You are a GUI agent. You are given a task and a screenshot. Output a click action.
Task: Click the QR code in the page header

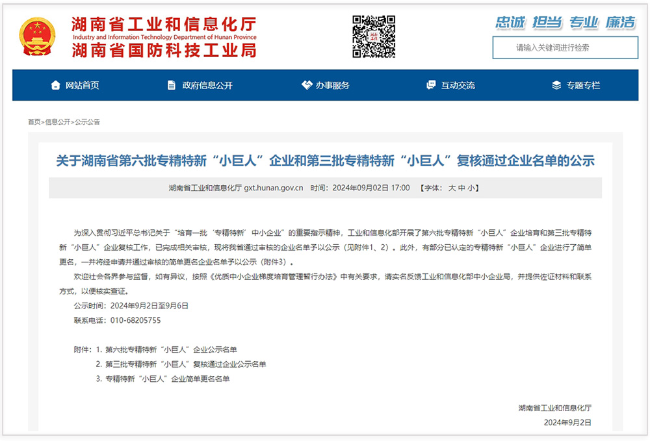click(x=374, y=36)
